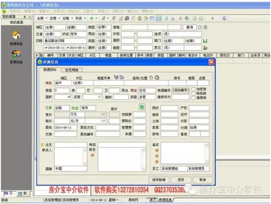
Task: Open the 用途 combo box showing 住宅
Action: tap(147, 90)
